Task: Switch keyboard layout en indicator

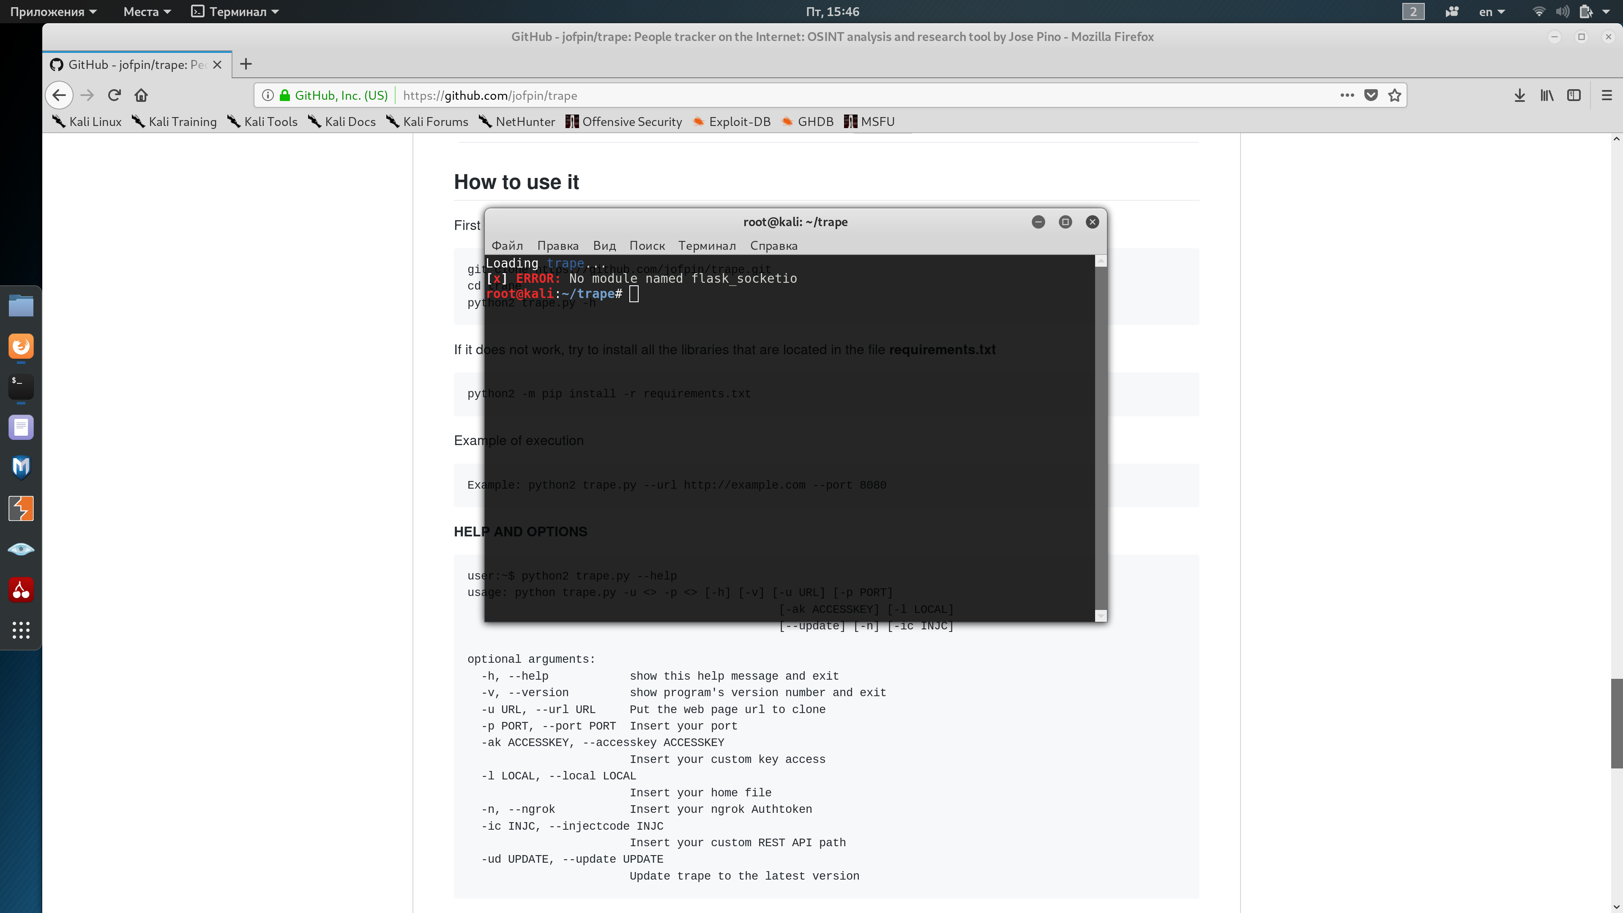Action: (x=1491, y=11)
